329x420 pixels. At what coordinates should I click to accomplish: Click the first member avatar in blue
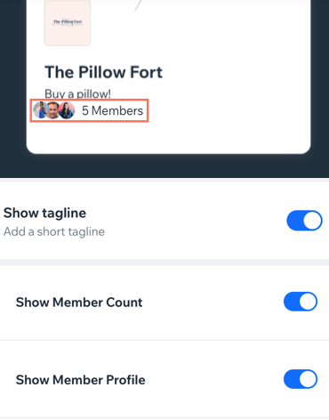40,110
